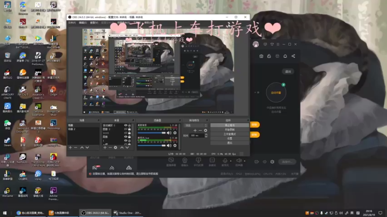Viewport: 387px width, 217px height.
Task: Click the transition duration stepper arrows
Action: click(206, 136)
